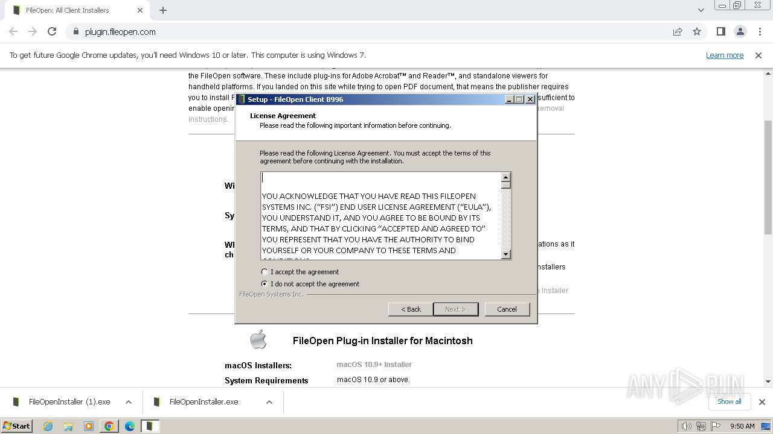Open Chrome profile avatar menu
Image resolution: width=773 pixels, height=434 pixels.
(740, 32)
